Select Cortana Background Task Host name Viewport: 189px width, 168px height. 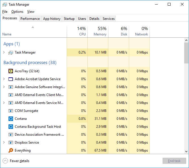point(38,127)
